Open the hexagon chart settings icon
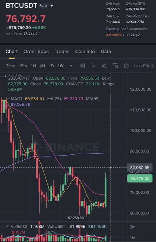This screenshot has height=242, width=156. [126, 66]
